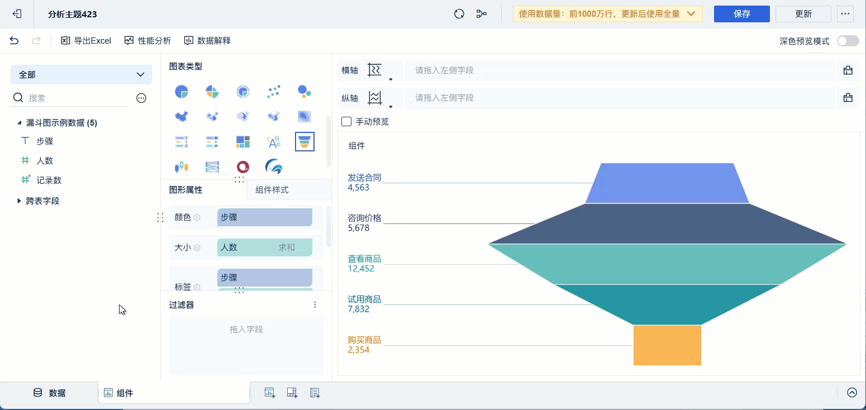Check the 手动预览 checkbox
Image resolution: width=866 pixels, height=410 pixels.
[x=346, y=121]
